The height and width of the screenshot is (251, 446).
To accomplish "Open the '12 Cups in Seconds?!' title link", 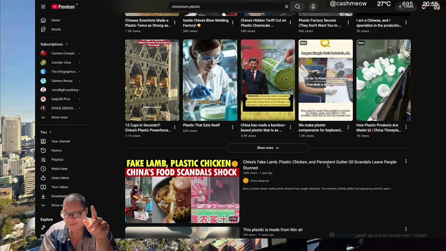I will (x=148, y=128).
